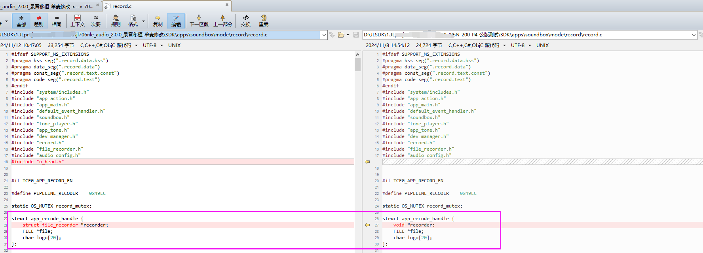Open the right pane UTF-8 encoding dropdown
This screenshot has height=253, width=703.
pyautogui.click(x=530, y=45)
